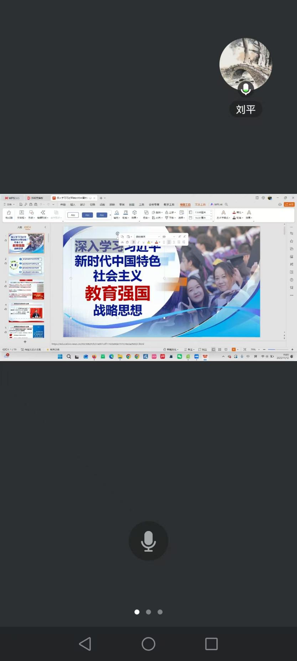Click the orange Share button
Image resolution: width=297 pixels, height=661 pixels.
[289, 205]
